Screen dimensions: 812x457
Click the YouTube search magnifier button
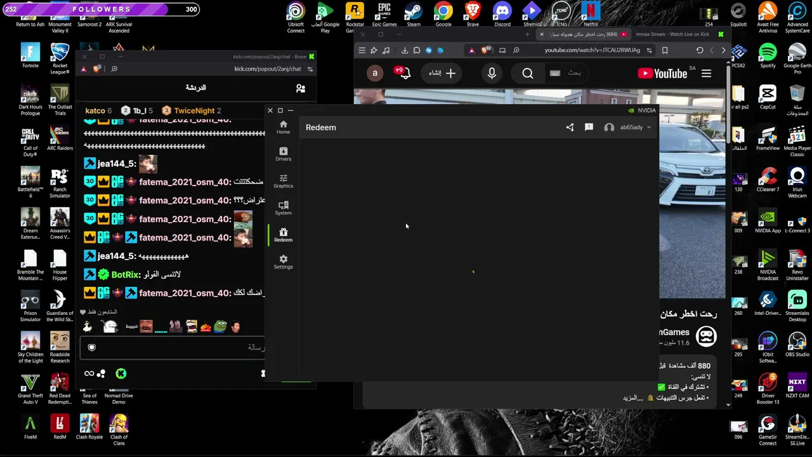[x=528, y=74]
